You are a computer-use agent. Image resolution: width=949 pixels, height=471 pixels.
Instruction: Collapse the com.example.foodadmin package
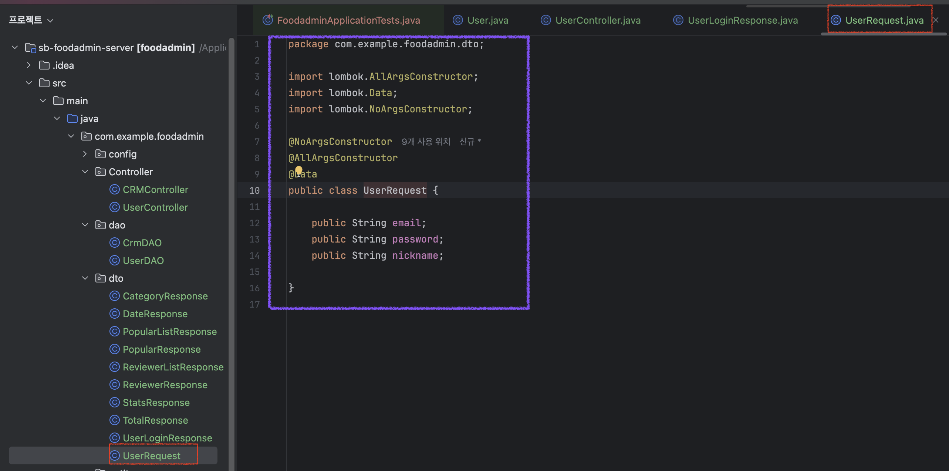tap(71, 136)
